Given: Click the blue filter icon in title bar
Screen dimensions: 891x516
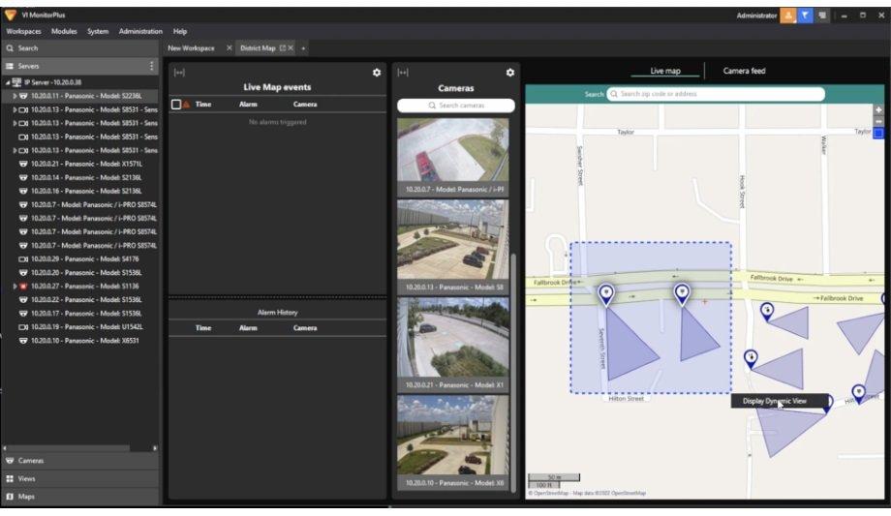Looking at the screenshot, I should coord(805,15).
